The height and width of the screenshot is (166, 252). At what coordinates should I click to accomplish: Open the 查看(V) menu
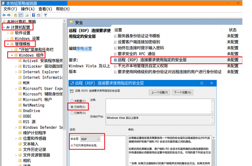click(45, 9)
